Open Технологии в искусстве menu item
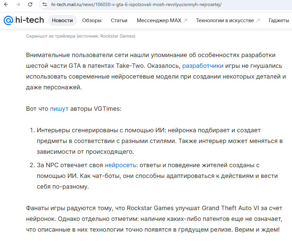 tap(225, 20)
